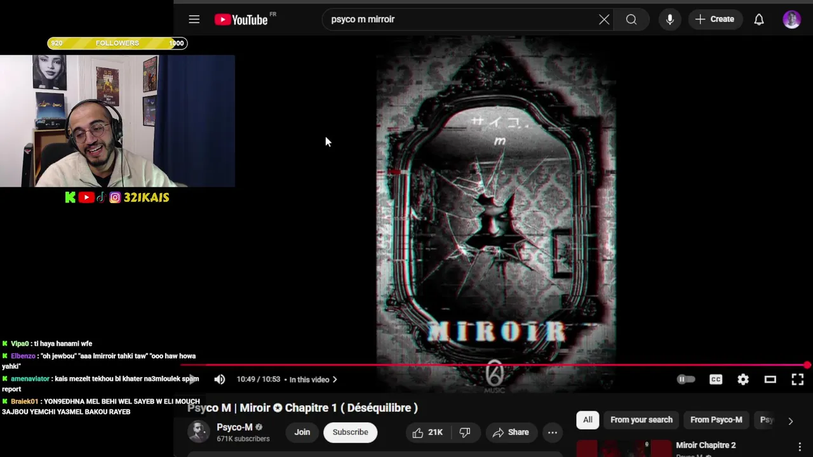Open 'Miroir Chapitre 2' suggested video title
813x457 pixels.
click(706, 446)
